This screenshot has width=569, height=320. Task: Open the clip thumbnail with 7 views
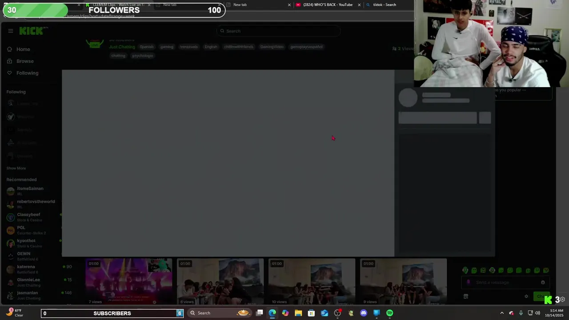(x=129, y=282)
